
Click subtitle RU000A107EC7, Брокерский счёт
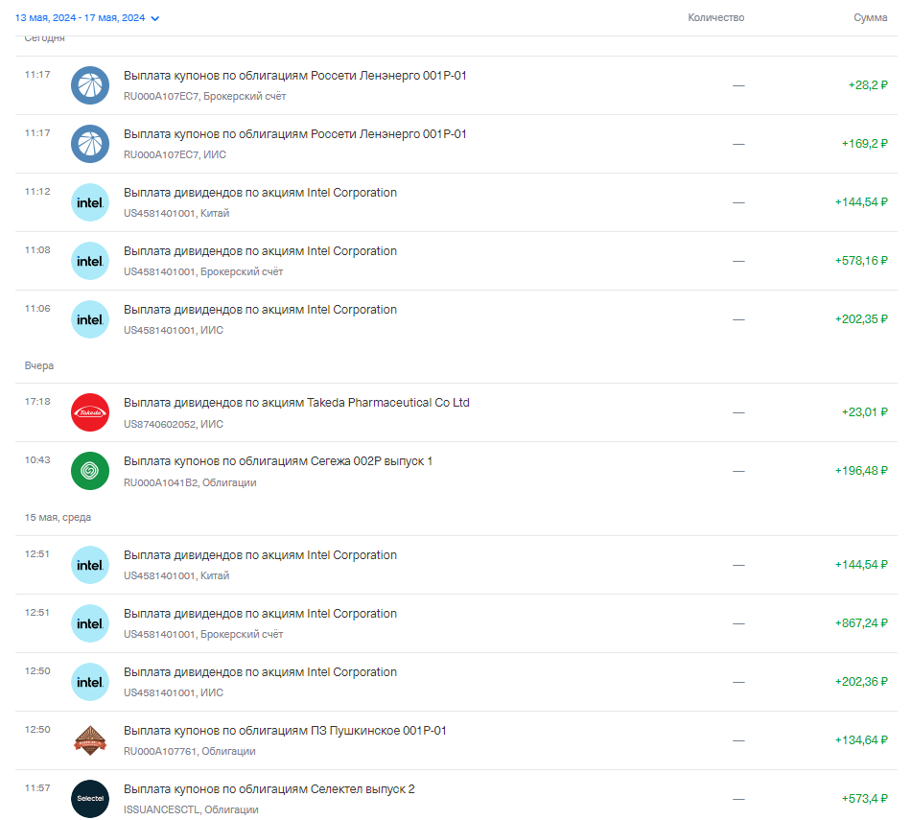click(204, 97)
